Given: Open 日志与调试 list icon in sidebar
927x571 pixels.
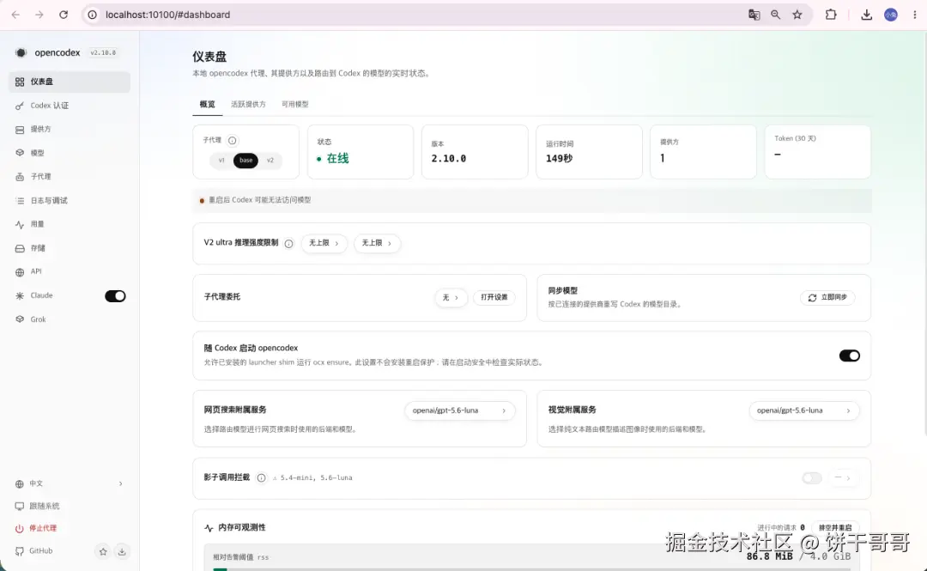Looking at the screenshot, I should tap(20, 201).
